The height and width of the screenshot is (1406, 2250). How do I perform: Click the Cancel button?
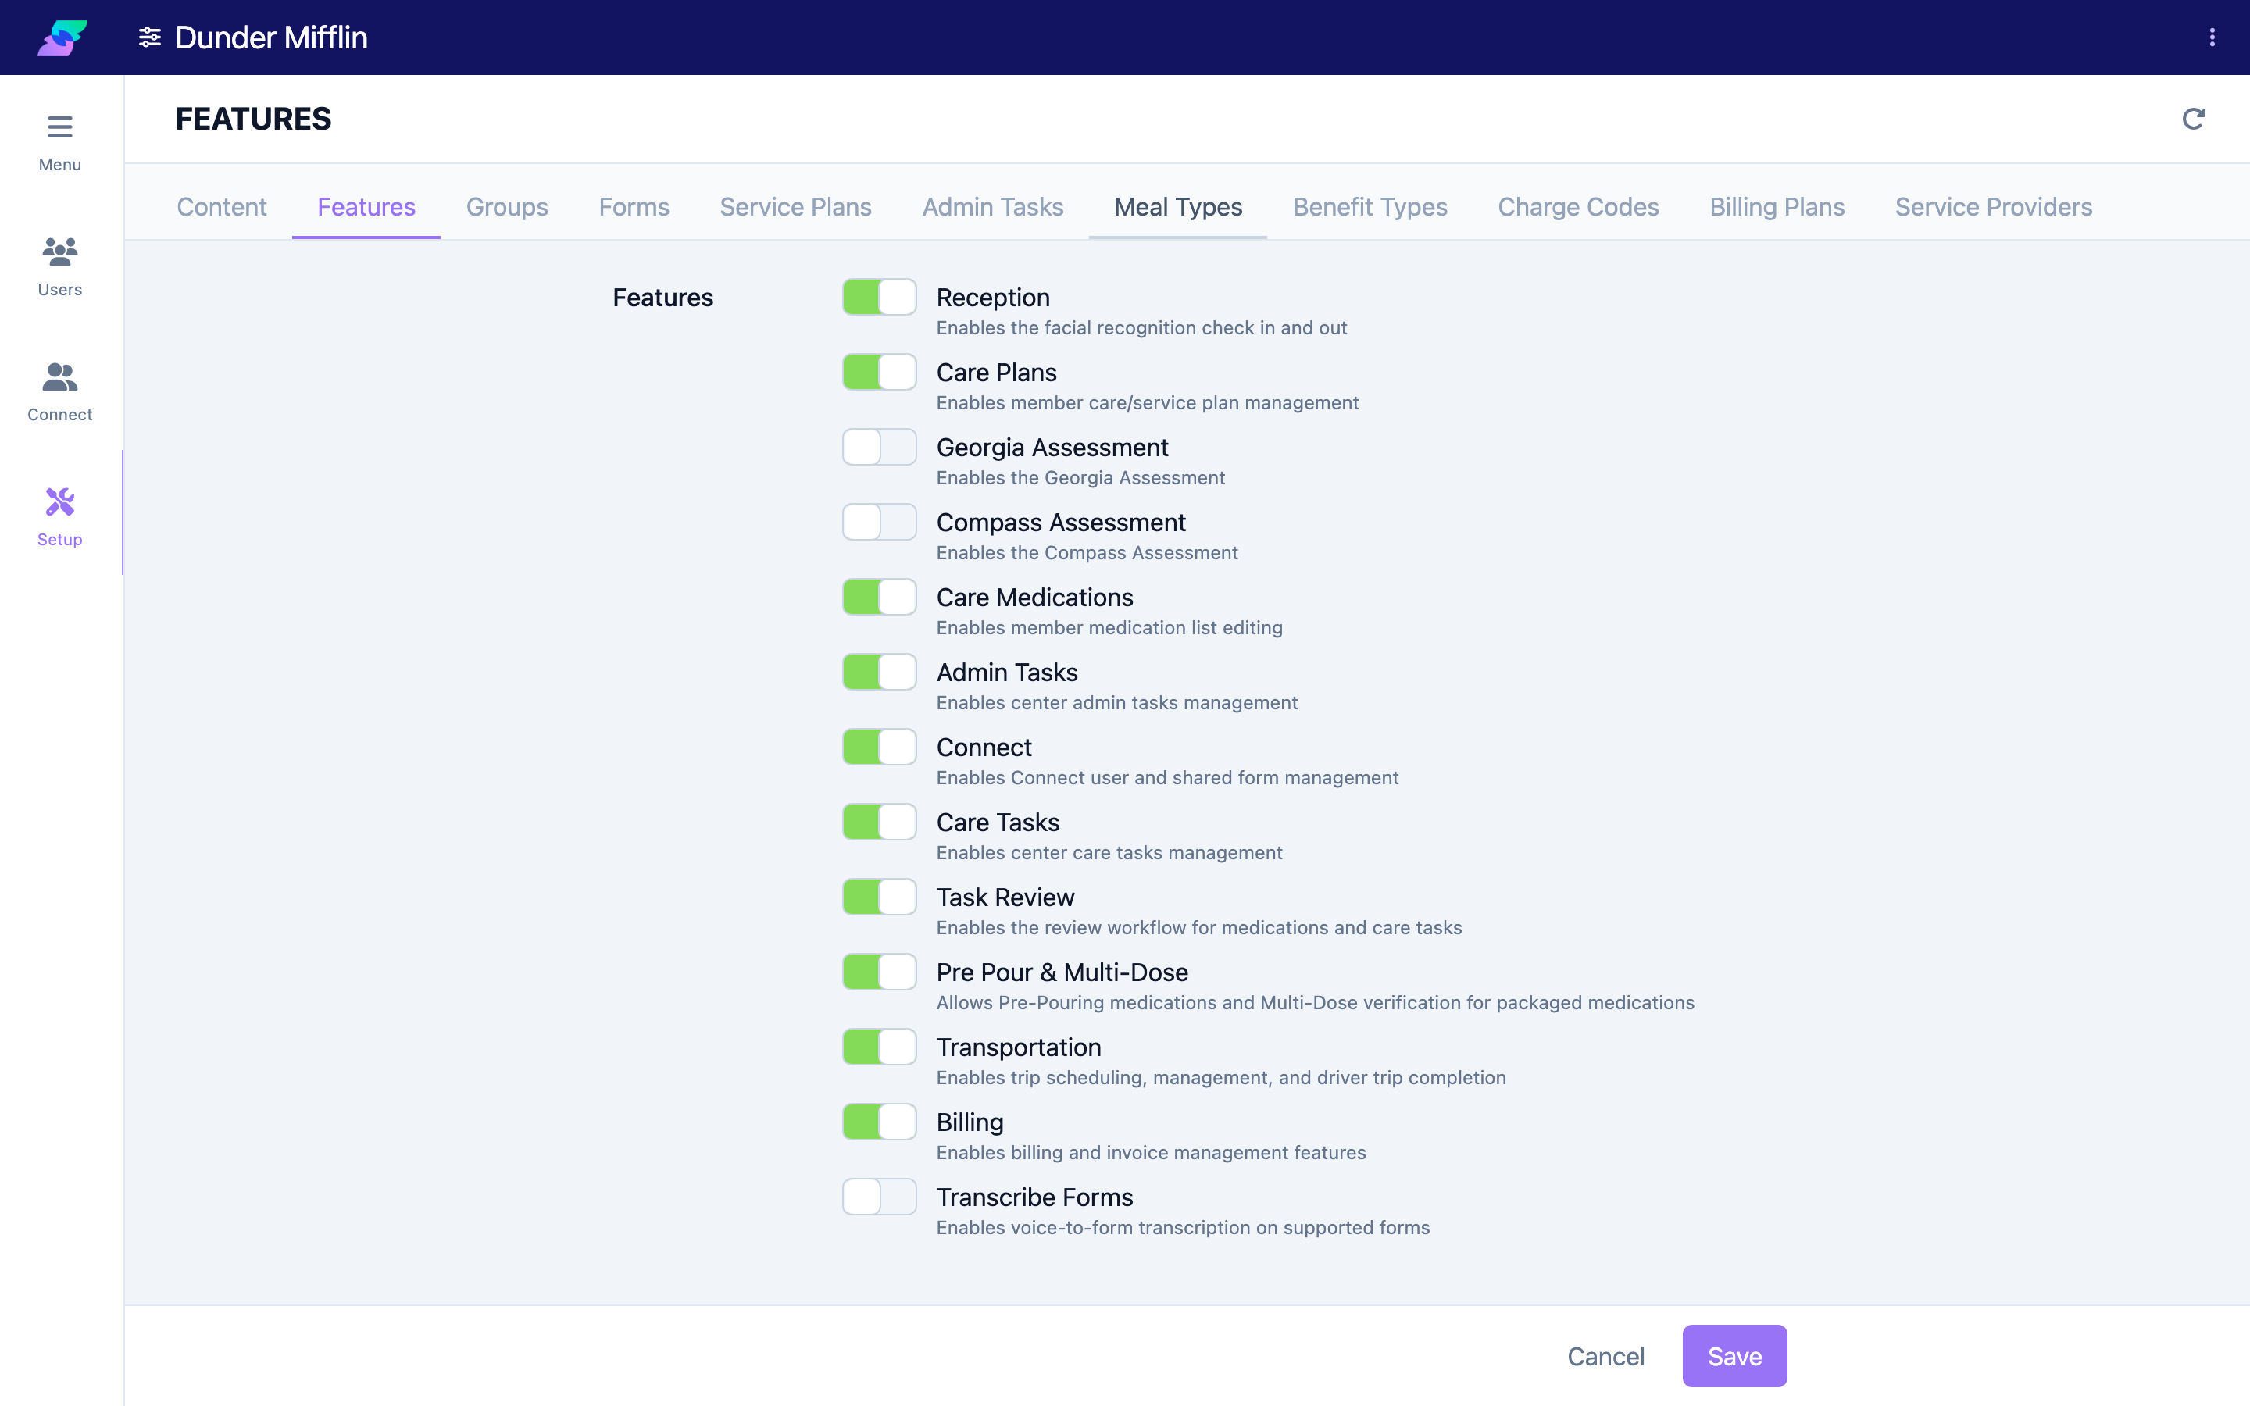click(x=1605, y=1356)
